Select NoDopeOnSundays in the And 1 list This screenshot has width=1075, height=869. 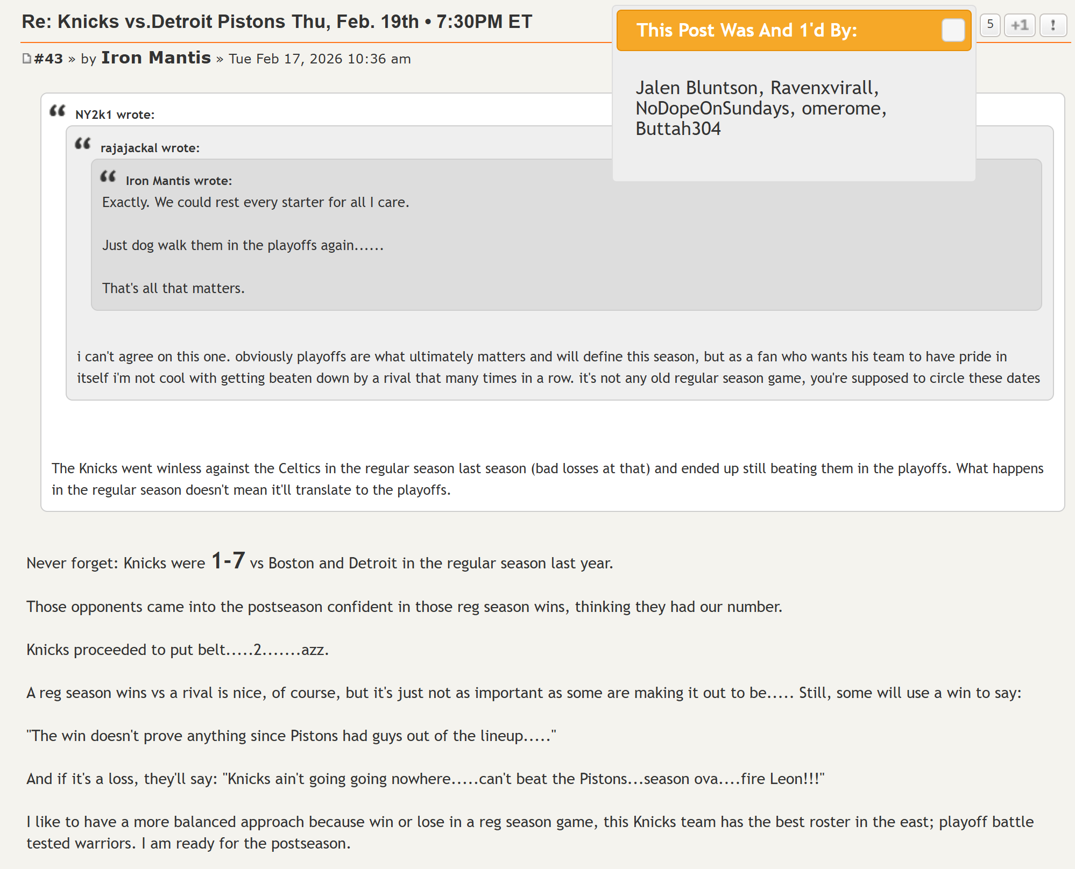click(x=712, y=108)
